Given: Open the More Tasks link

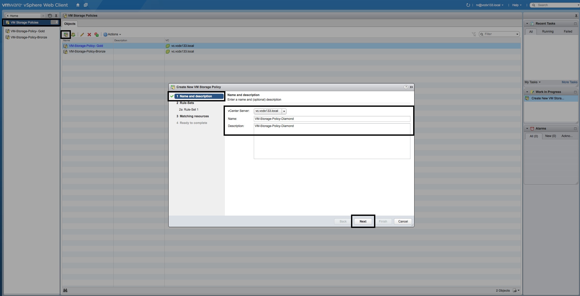Looking at the screenshot, I should [x=569, y=82].
